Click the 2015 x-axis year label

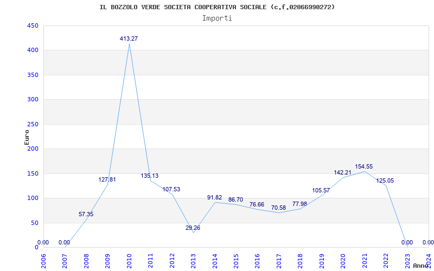tap(236, 261)
